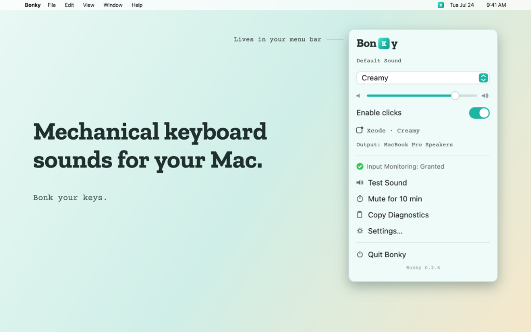Viewport: 531px width, 332px height.
Task: Click the Enable clicks label
Action: pyautogui.click(x=379, y=113)
